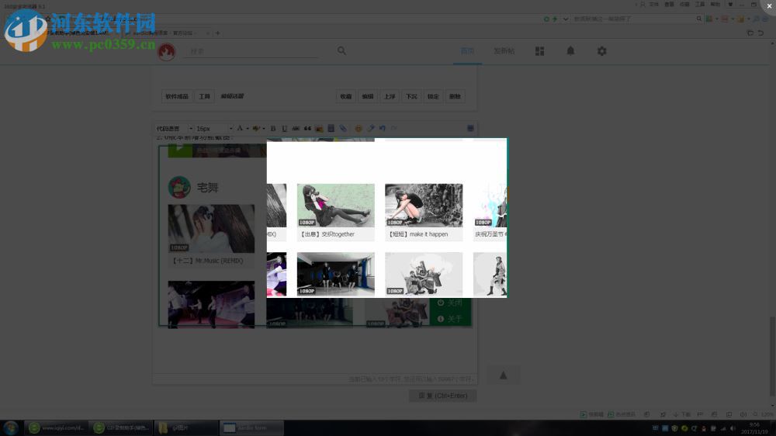Viewport: 776px width, 436px height.
Task: Click the clear formatting eraser icon
Action: point(371,128)
